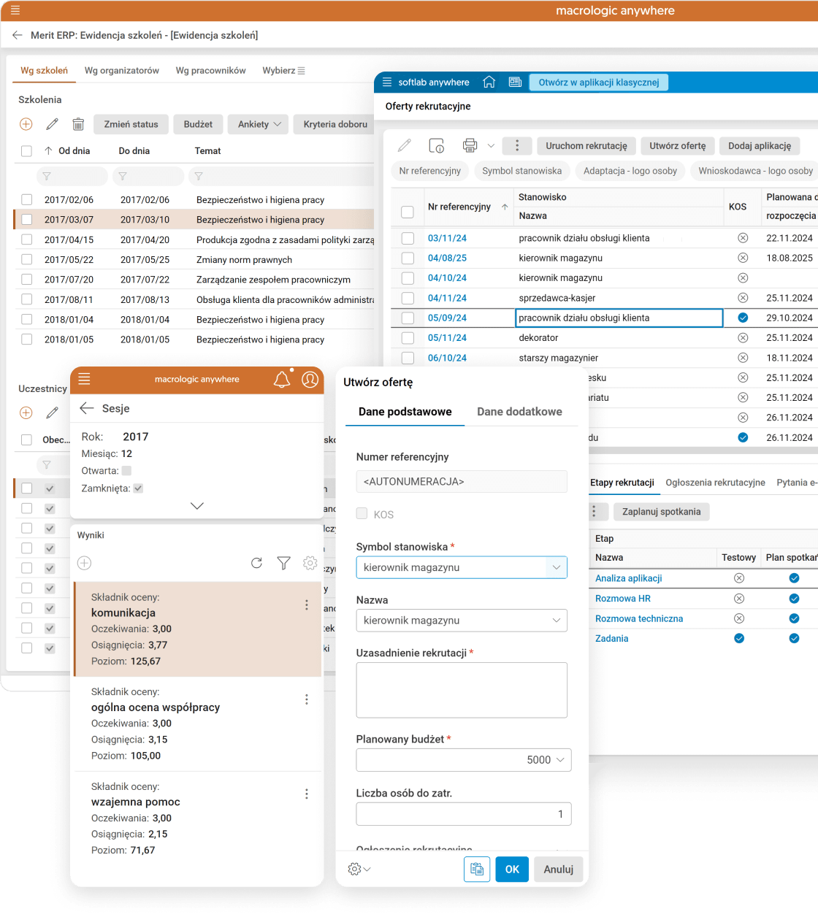Expand the Symbol stanowiska dropdown
Viewport: 818px width, 917px height.
point(556,567)
